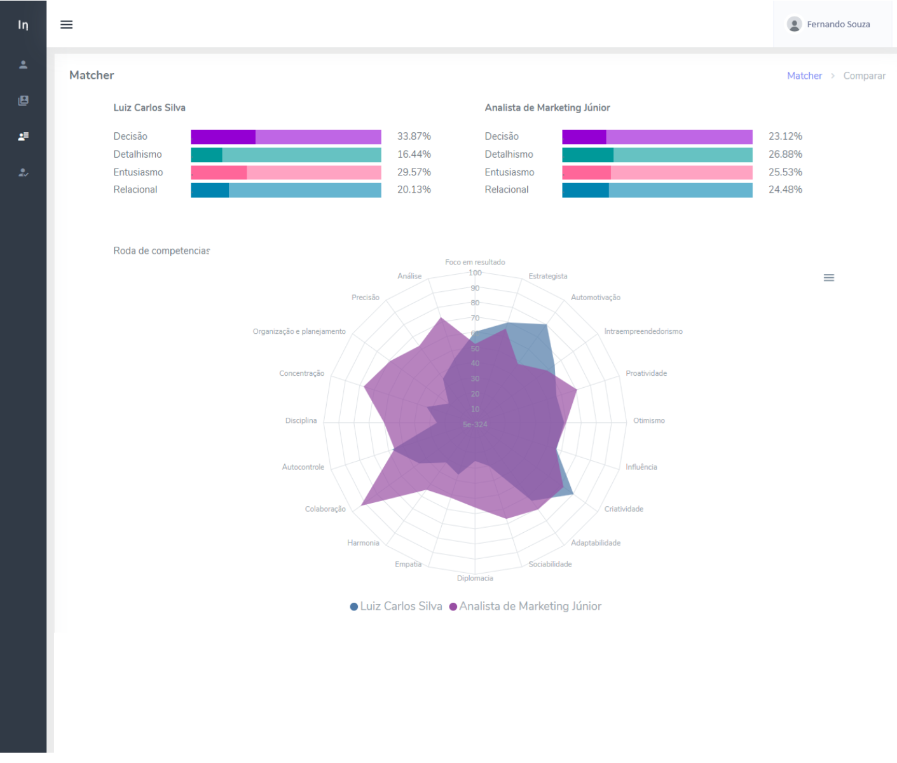
Task: Click the Automotivação axis label
Action: pos(596,297)
